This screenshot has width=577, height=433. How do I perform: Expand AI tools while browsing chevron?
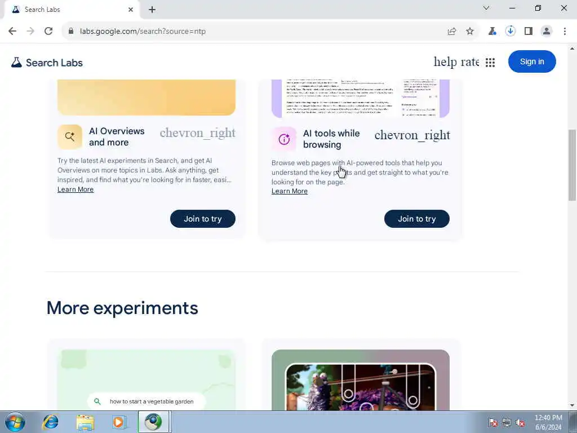click(412, 135)
